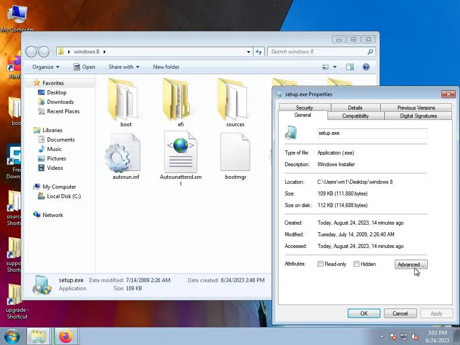Click the Open toolbar button
Viewport: 460px width, 345px height.
(x=84, y=67)
